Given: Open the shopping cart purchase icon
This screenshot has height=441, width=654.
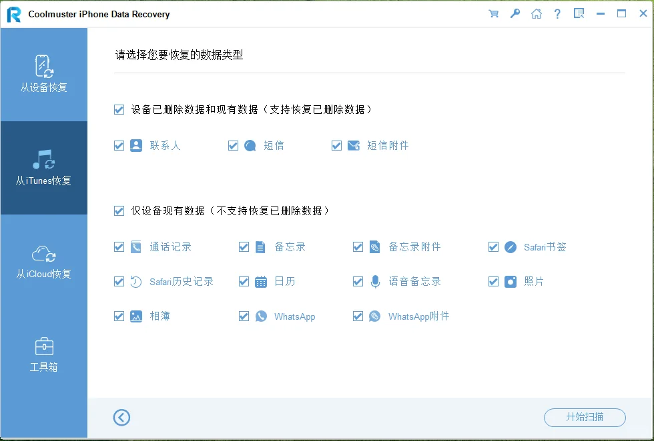Looking at the screenshot, I should click(x=493, y=13).
